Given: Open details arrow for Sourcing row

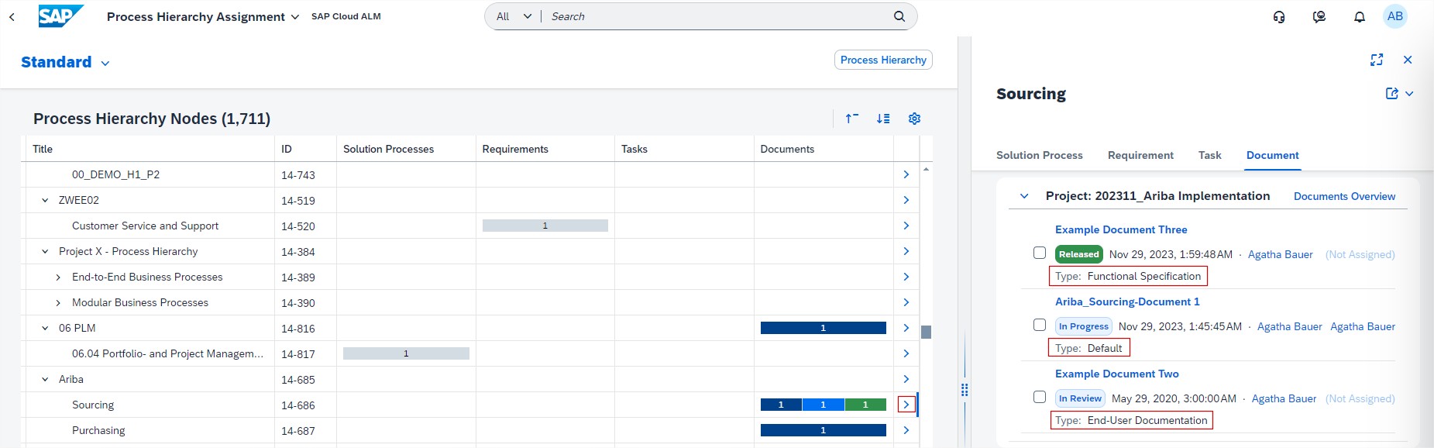Looking at the screenshot, I should click(x=906, y=405).
